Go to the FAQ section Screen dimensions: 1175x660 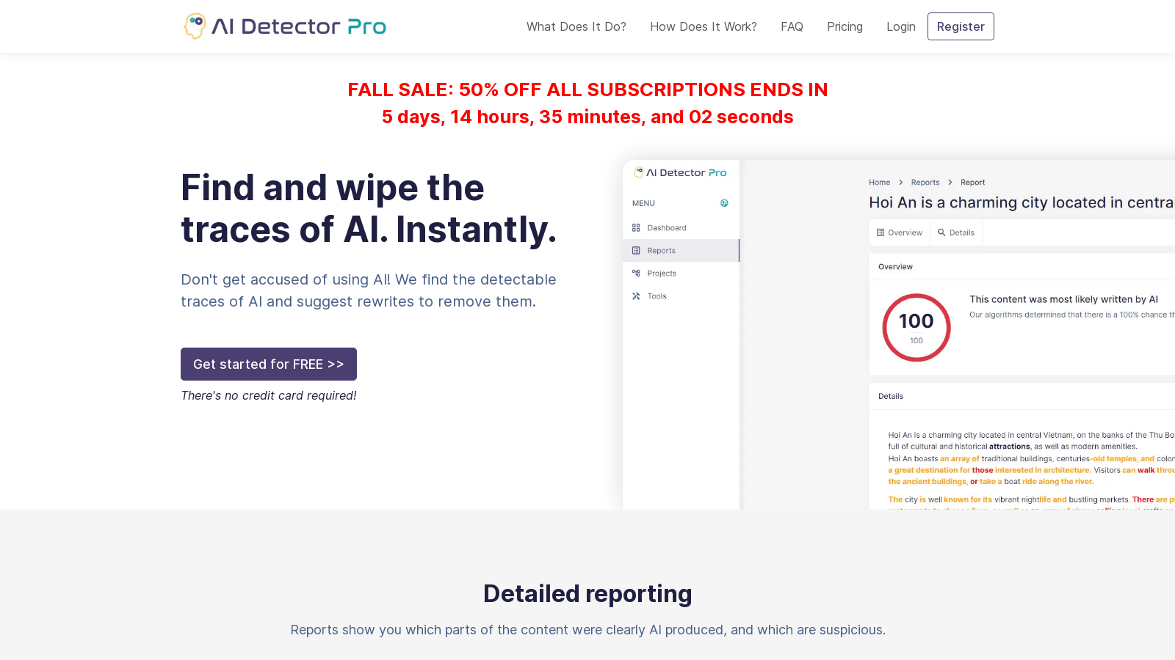click(x=792, y=26)
